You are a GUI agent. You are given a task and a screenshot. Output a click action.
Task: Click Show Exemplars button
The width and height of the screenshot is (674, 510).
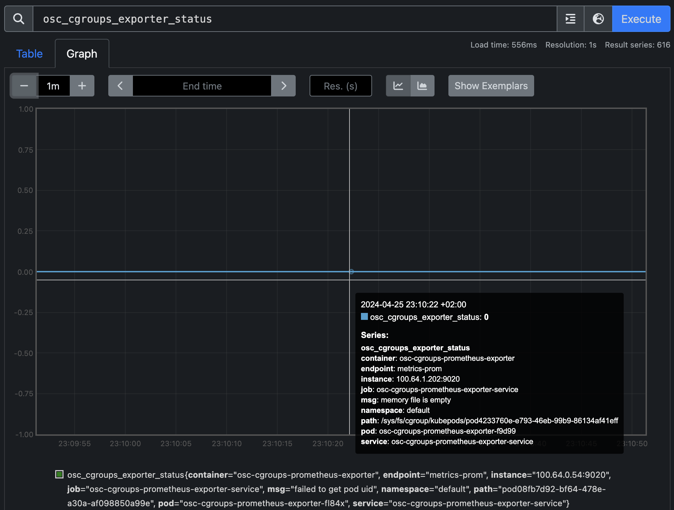point(491,86)
